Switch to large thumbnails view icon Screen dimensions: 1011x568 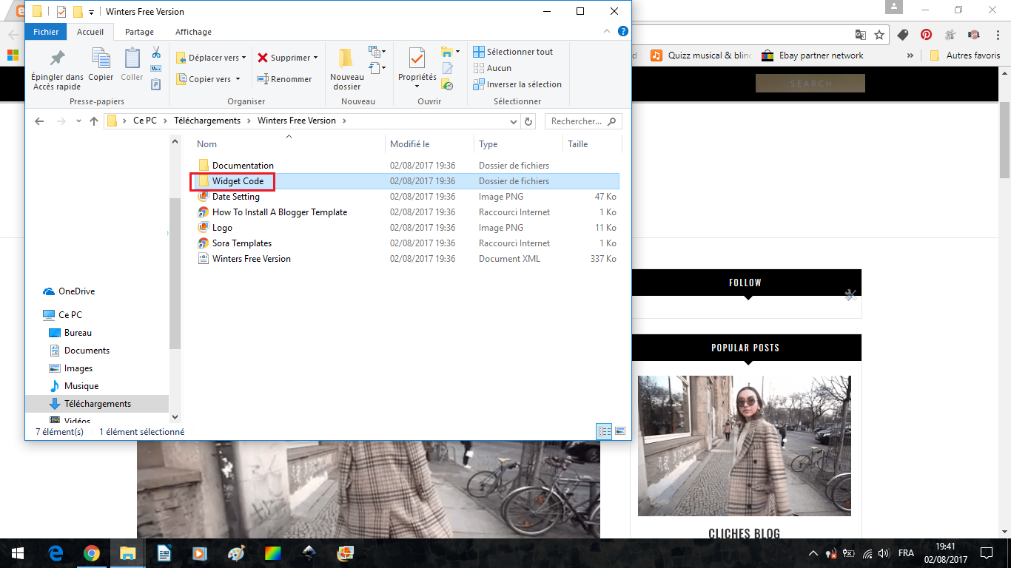(620, 431)
